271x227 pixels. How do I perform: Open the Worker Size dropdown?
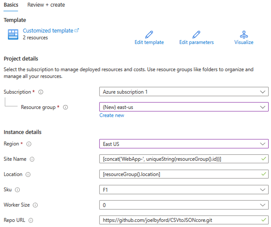[x=184, y=205]
